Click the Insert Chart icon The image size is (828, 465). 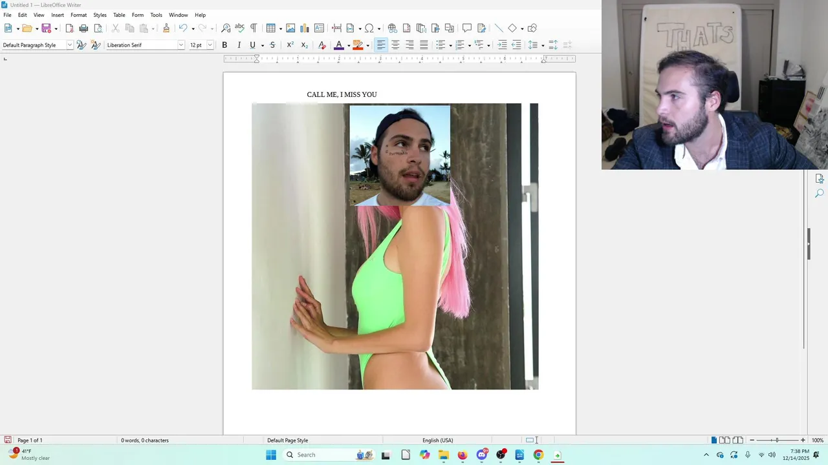click(305, 28)
